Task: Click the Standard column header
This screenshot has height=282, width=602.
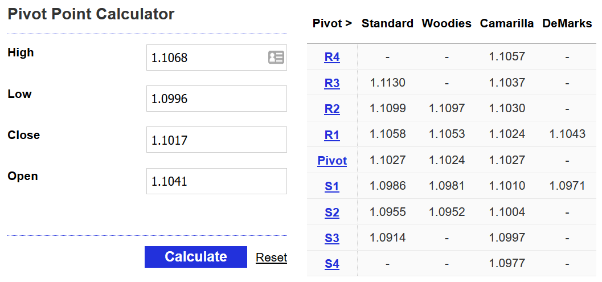Action: (x=387, y=23)
